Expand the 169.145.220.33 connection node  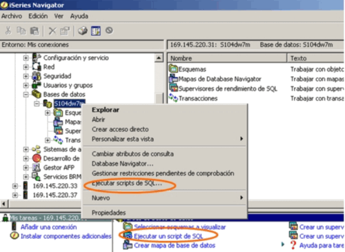point(15,186)
